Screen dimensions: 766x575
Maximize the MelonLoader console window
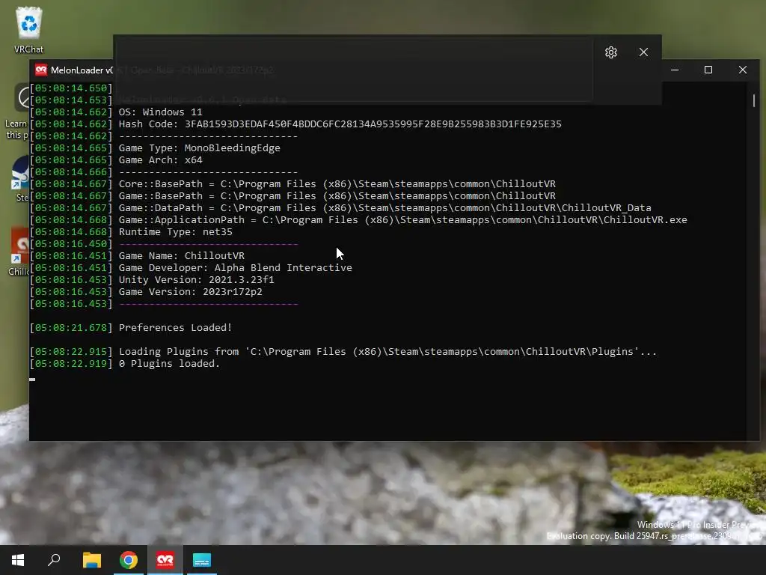click(x=708, y=70)
